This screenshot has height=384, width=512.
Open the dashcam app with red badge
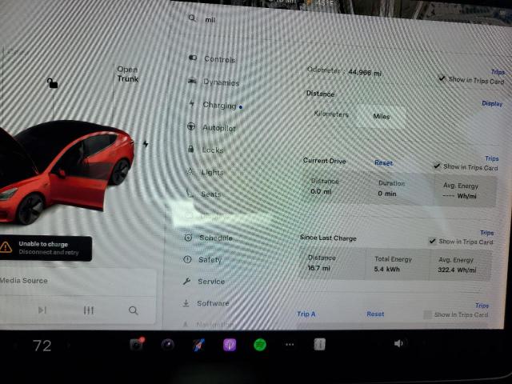(137, 344)
